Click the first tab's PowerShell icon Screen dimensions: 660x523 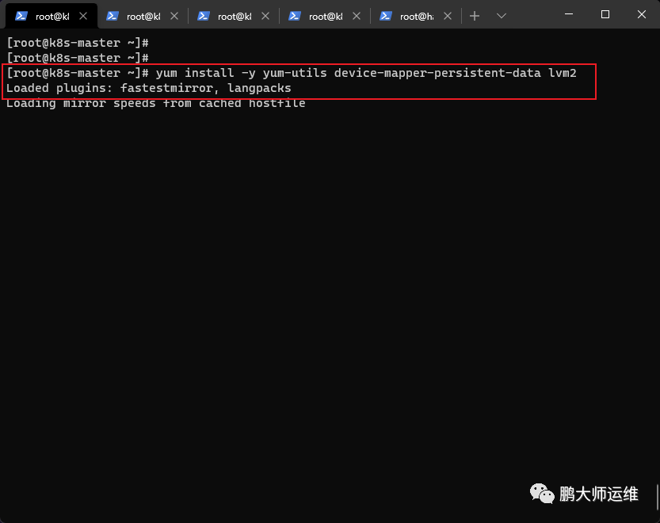(x=21, y=16)
